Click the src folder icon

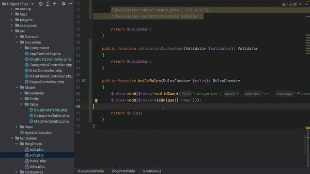(17, 31)
